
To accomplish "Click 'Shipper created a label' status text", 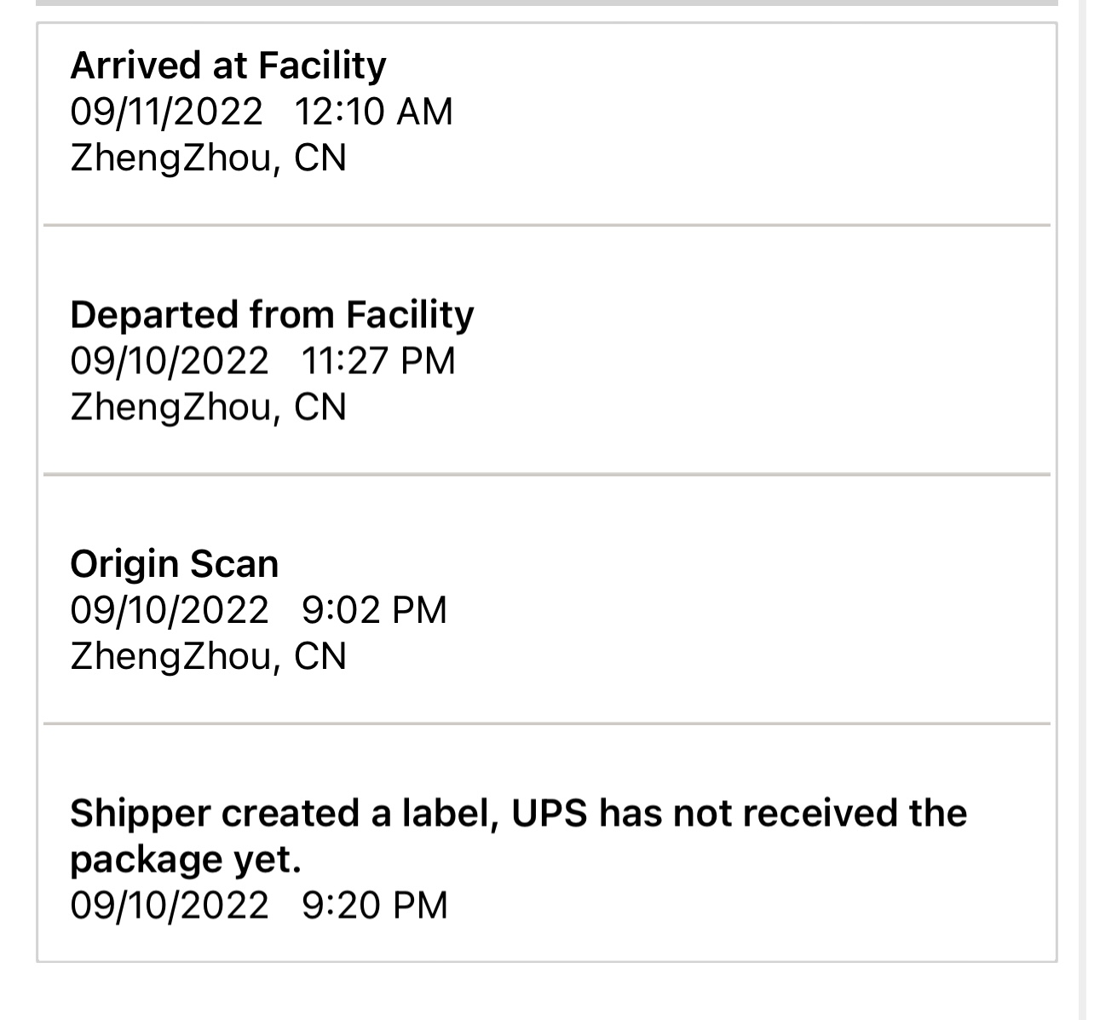I will click(x=285, y=814).
